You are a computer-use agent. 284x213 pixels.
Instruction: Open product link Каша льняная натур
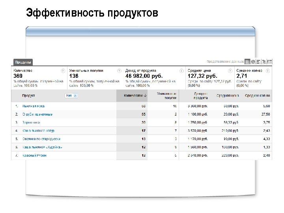[38, 131]
